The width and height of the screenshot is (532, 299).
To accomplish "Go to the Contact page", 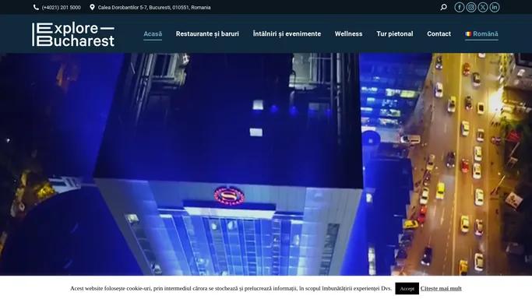I will 439,34.
